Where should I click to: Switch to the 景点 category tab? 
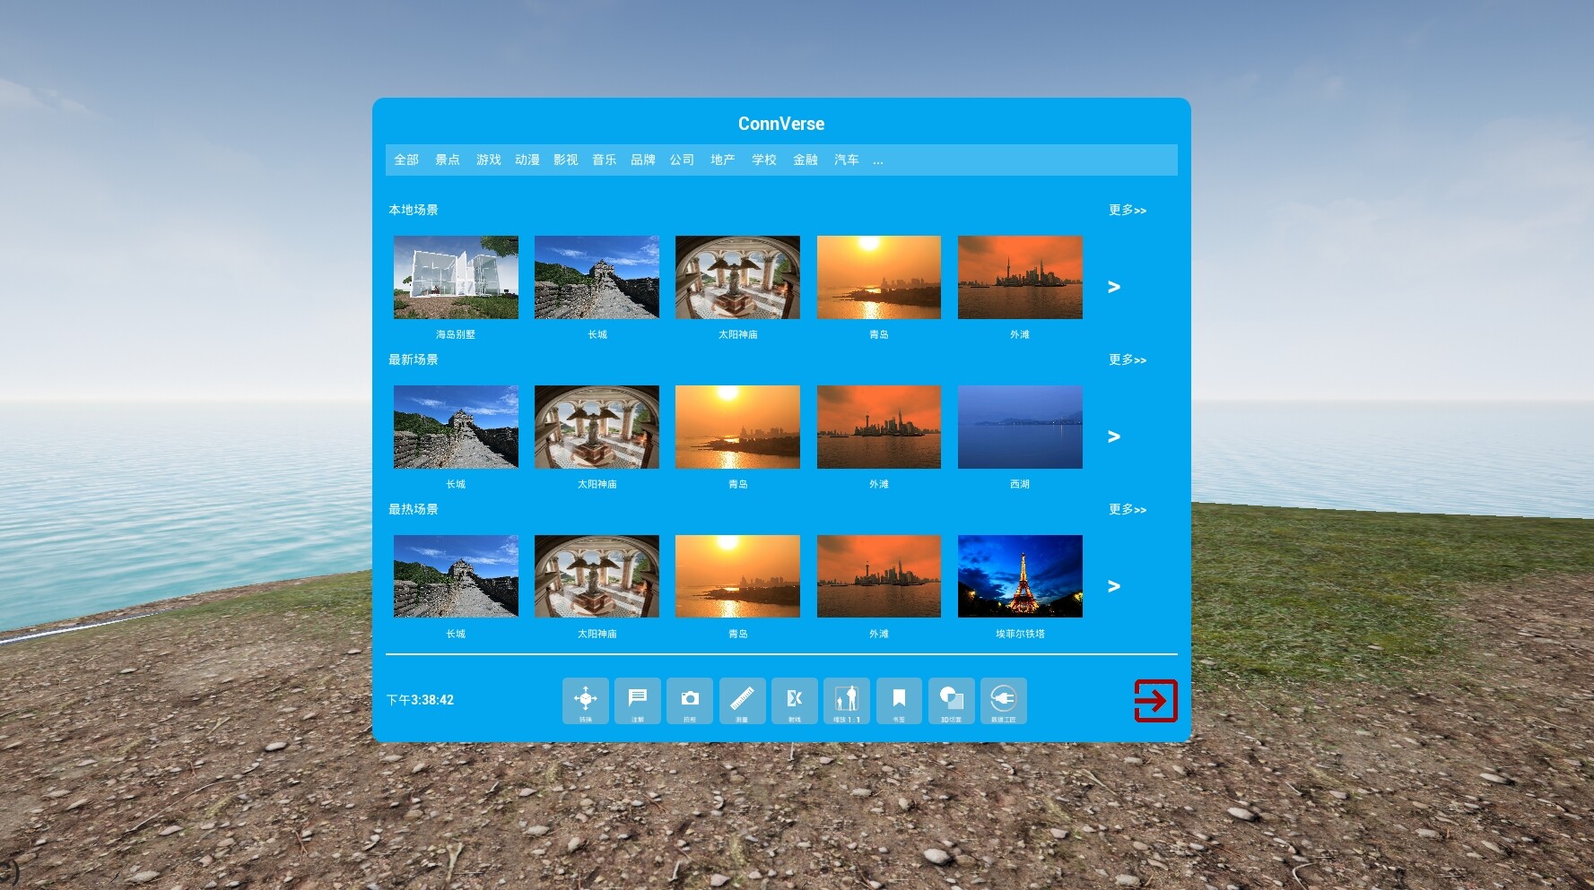click(x=447, y=159)
